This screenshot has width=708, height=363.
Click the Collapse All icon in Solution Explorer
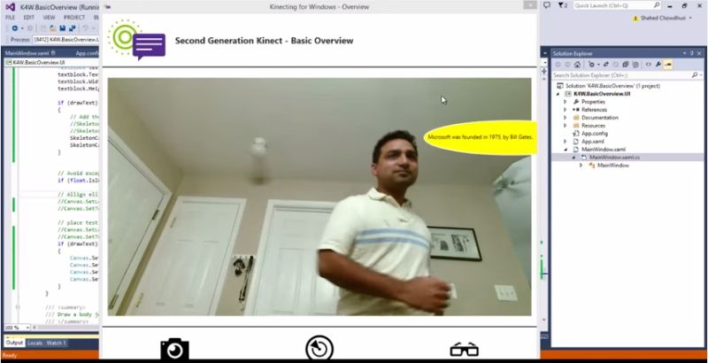click(626, 65)
